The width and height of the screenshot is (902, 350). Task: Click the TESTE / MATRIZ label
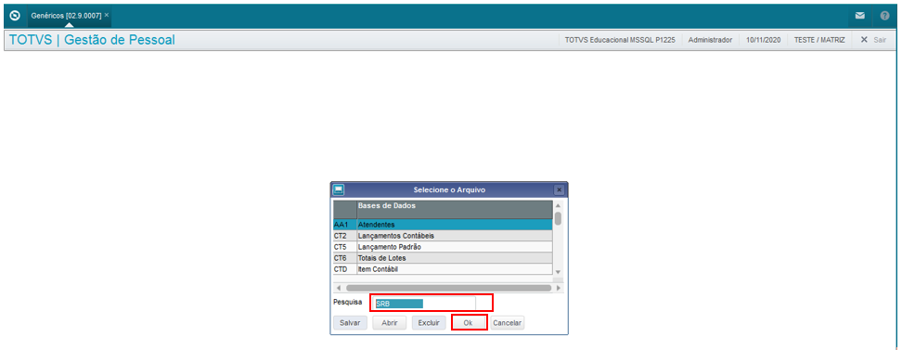[x=819, y=40]
